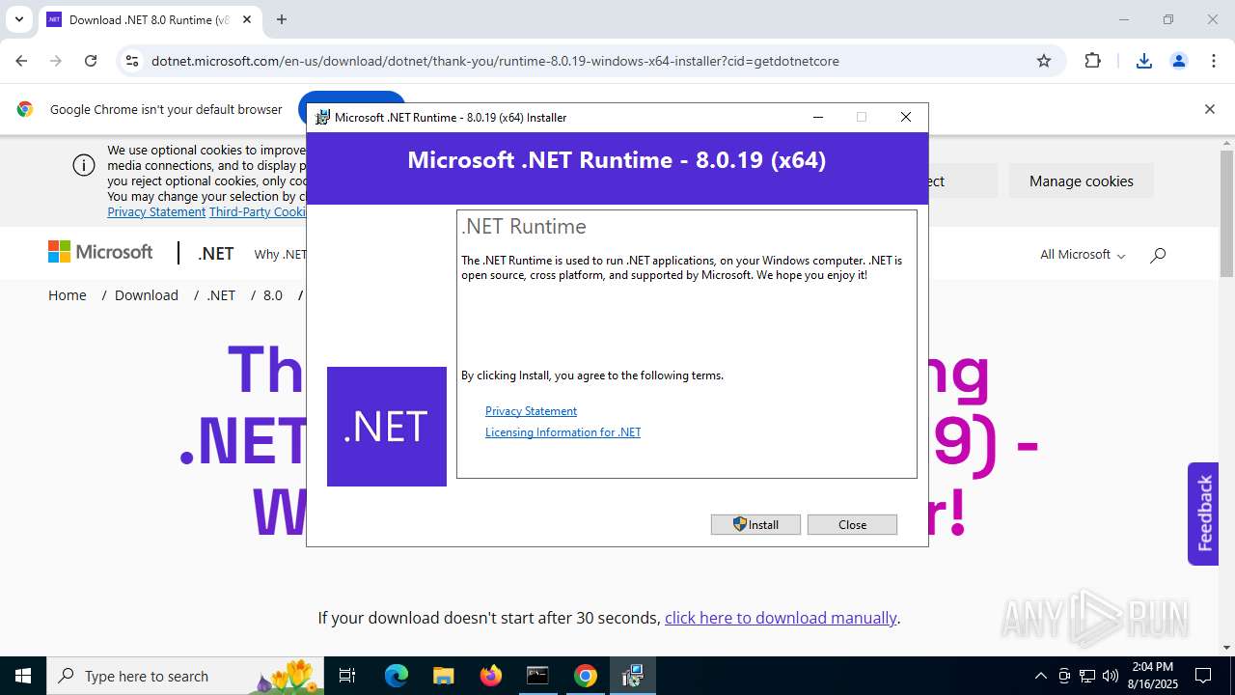Open the volume control in the system tray
The height and width of the screenshot is (695, 1235).
click(1111, 676)
